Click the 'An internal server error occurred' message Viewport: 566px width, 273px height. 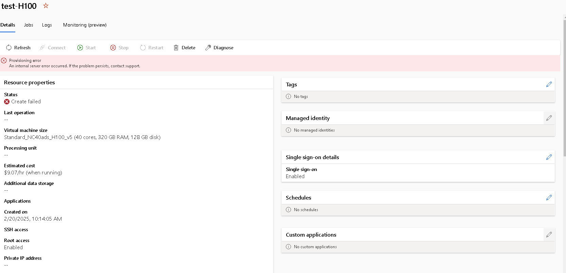tap(75, 66)
